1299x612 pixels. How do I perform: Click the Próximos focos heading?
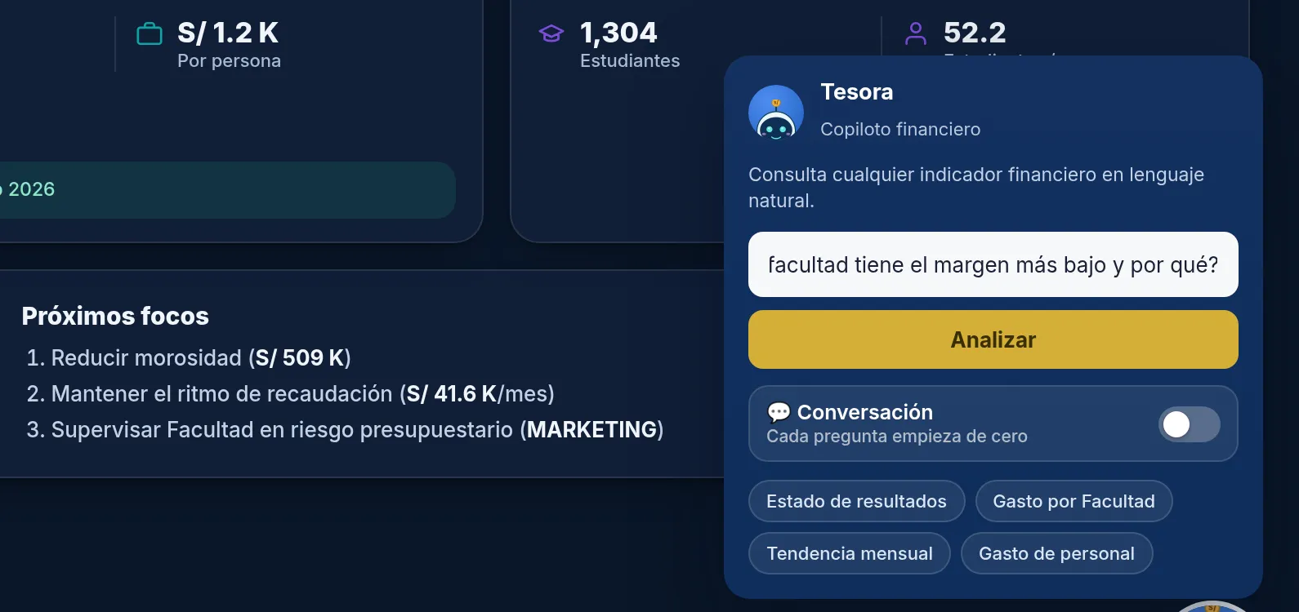click(x=115, y=316)
